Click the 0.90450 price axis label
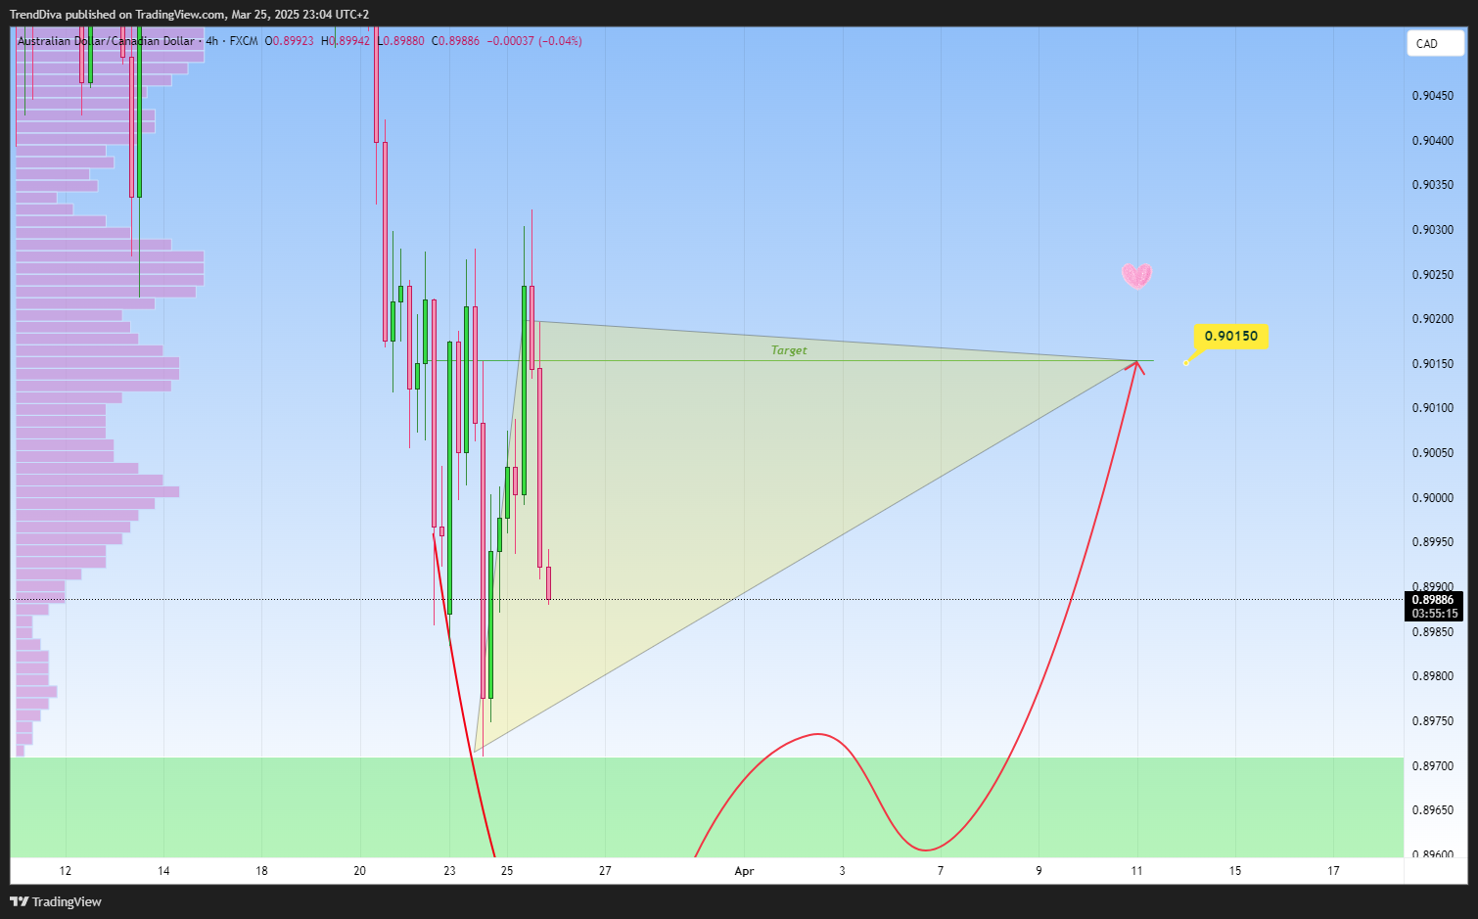 1432,96
